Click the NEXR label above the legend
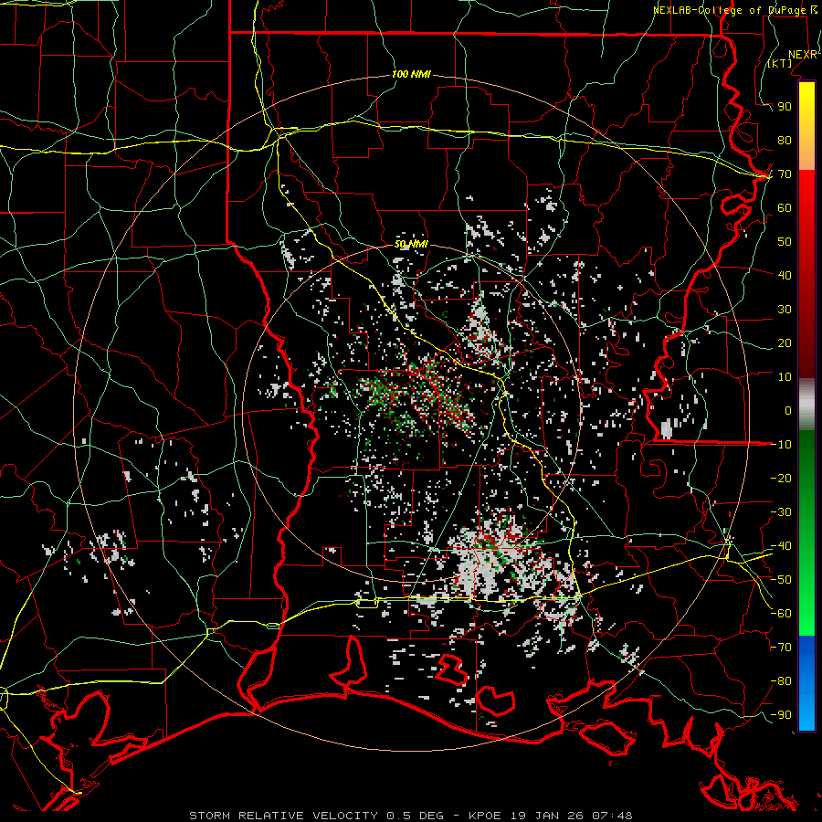The height and width of the screenshot is (822, 822). tap(802, 55)
